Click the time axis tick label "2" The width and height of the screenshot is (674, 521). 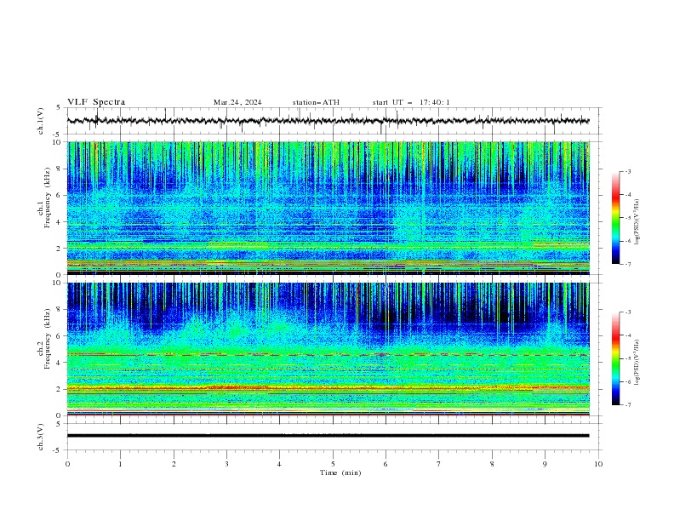174,464
